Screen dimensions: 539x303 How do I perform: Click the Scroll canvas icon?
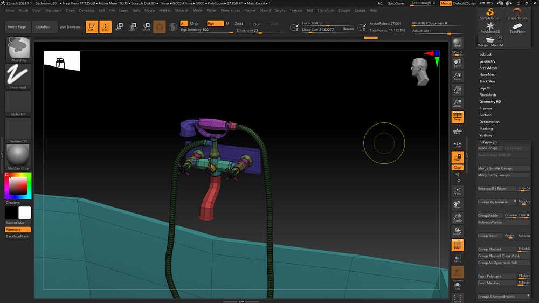pyautogui.click(x=458, y=63)
